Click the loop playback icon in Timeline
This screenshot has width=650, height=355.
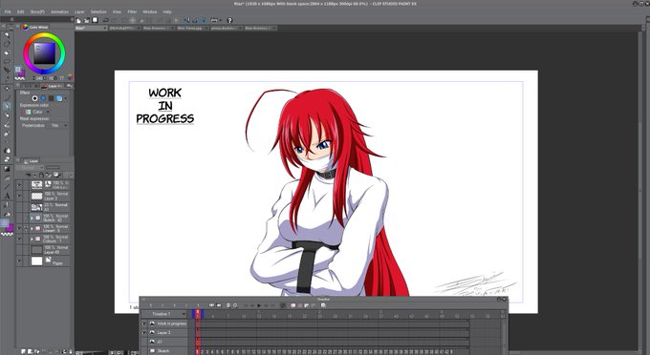(283, 305)
